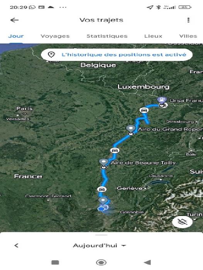This screenshot has width=203, height=270.
Task: Select the Aire de Beaune Tailly pin
Action: click(x=103, y=163)
